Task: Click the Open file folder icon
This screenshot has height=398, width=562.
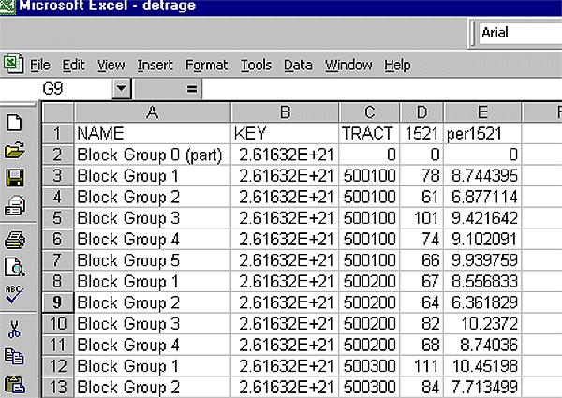Action: [x=14, y=150]
